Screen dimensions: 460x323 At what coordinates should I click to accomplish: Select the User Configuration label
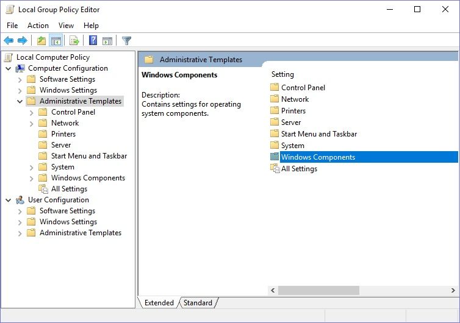point(59,200)
